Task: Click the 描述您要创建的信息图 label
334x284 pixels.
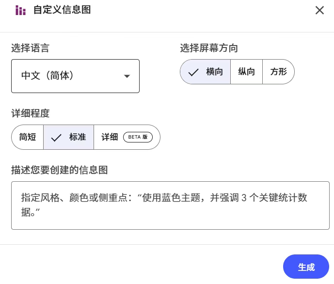Action: [59, 170]
